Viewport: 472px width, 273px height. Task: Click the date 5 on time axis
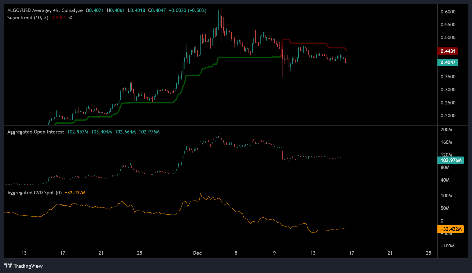[x=236, y=253]
